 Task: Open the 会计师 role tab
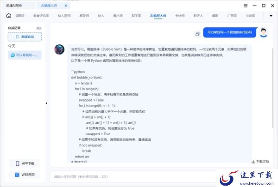(180, 16)
